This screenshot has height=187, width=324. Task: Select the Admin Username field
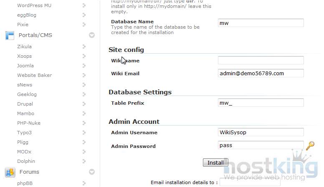click(261, 133)
